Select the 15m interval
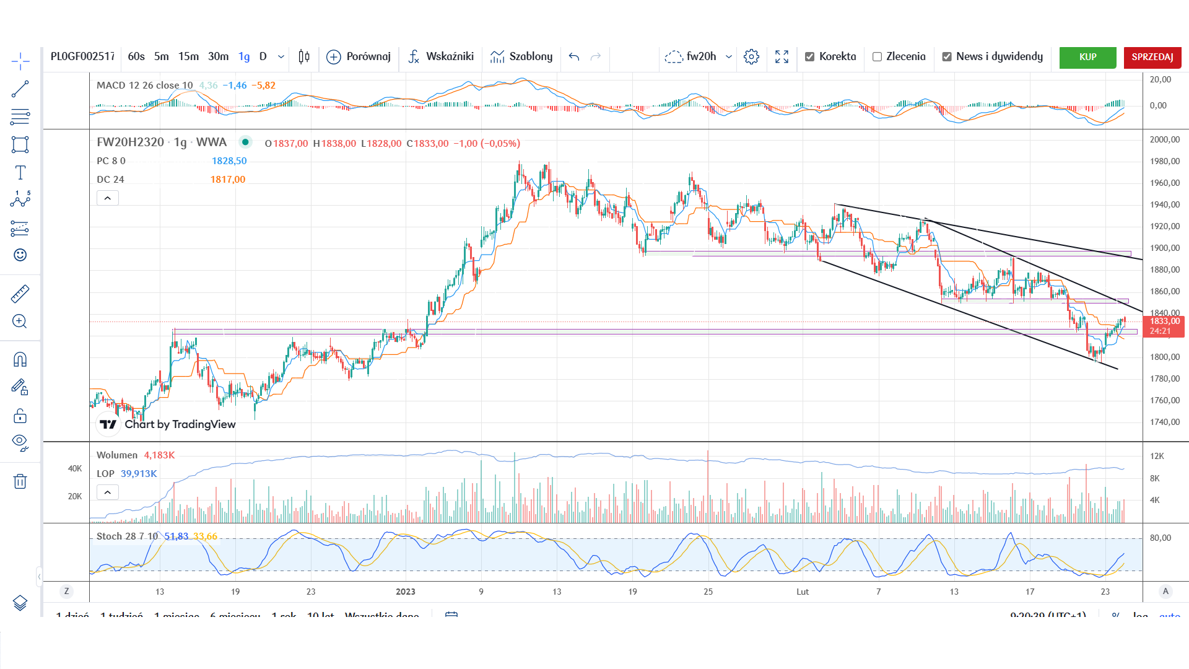The image size is (1189, 669). click(x=188, y=57)
